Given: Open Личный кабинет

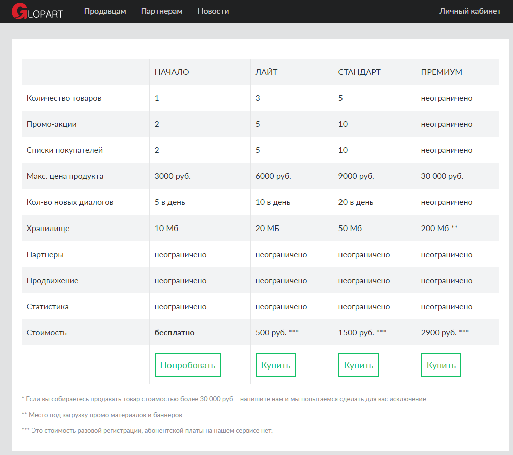Looking at the screenshot, I should click(x=470, y=11).
